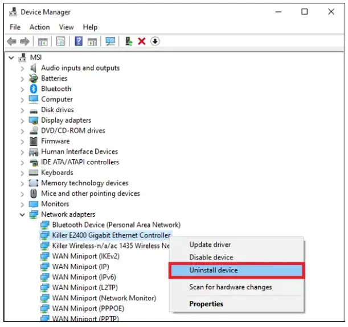
Task: Expand the Monitors category
Action: tap(22, 205)
